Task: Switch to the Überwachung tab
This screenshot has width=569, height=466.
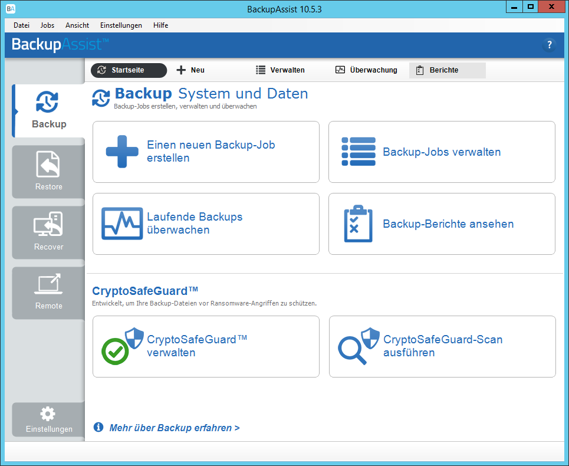Action: pos(366,70)
